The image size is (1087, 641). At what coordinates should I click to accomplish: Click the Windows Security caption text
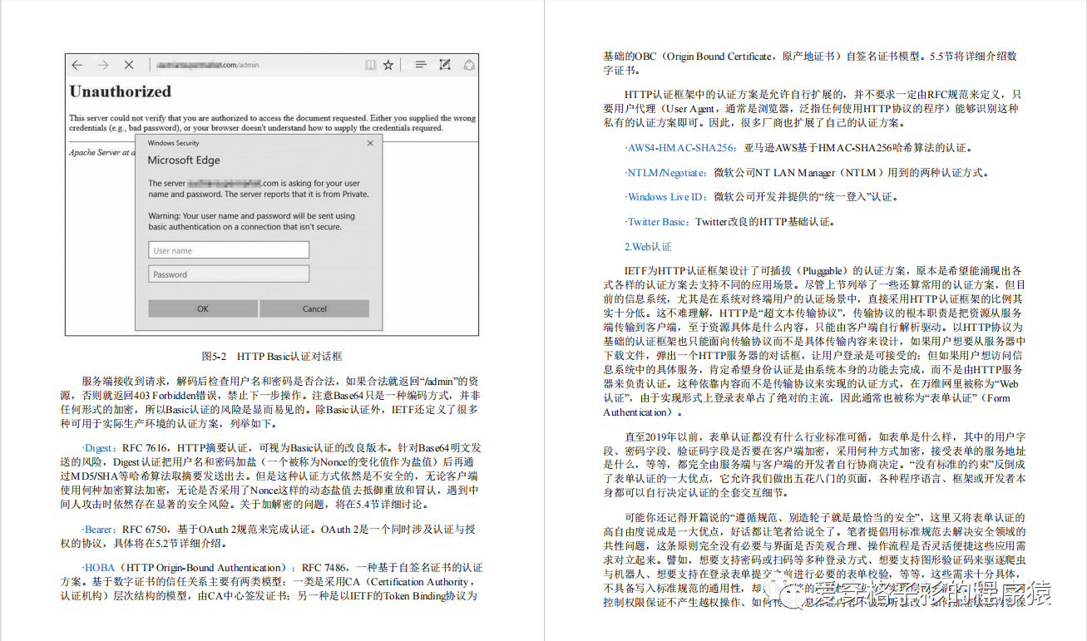(174, 143)
